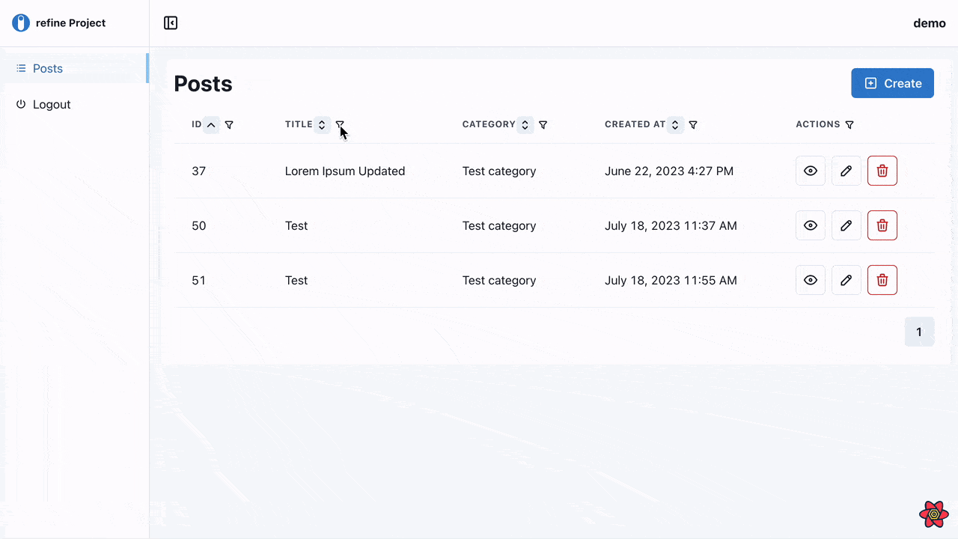
Task: Click the demo user name
Action: 930,23
